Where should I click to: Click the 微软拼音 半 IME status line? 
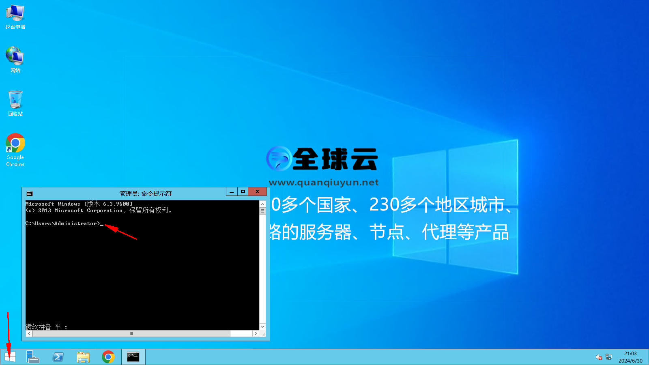(x=46, y=326)
